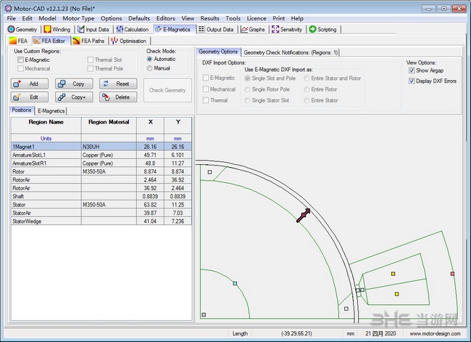Click Edit region button
The height and width of the screenshot is (342, 471).
pyautogui.click(x=30, y=97)
